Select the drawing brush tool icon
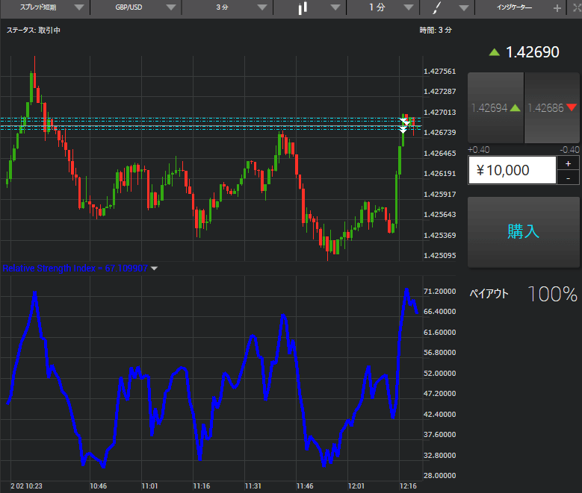582x493 pixels. point(437,7)
